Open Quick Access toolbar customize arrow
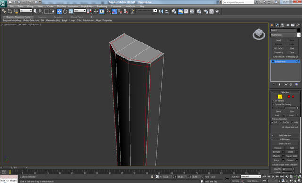This screenshot has height=183, width=302. (40, 2)
